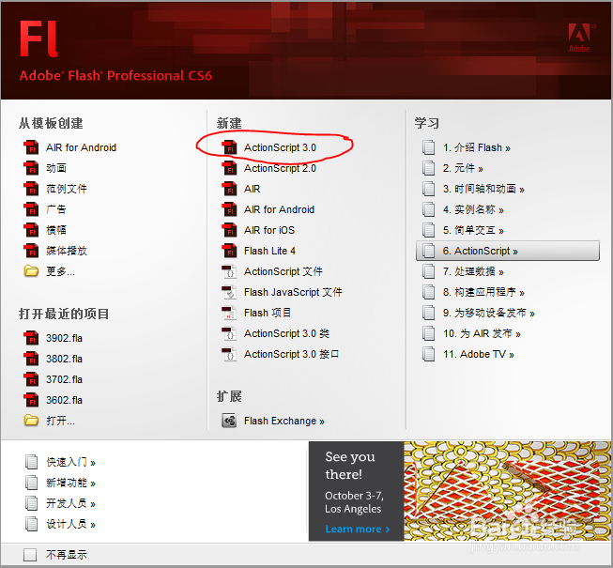Image resolution: width=613 pixels, height=568 pixels.
Task: Select the Flash 项目 entry
Action: coord(268,313)
